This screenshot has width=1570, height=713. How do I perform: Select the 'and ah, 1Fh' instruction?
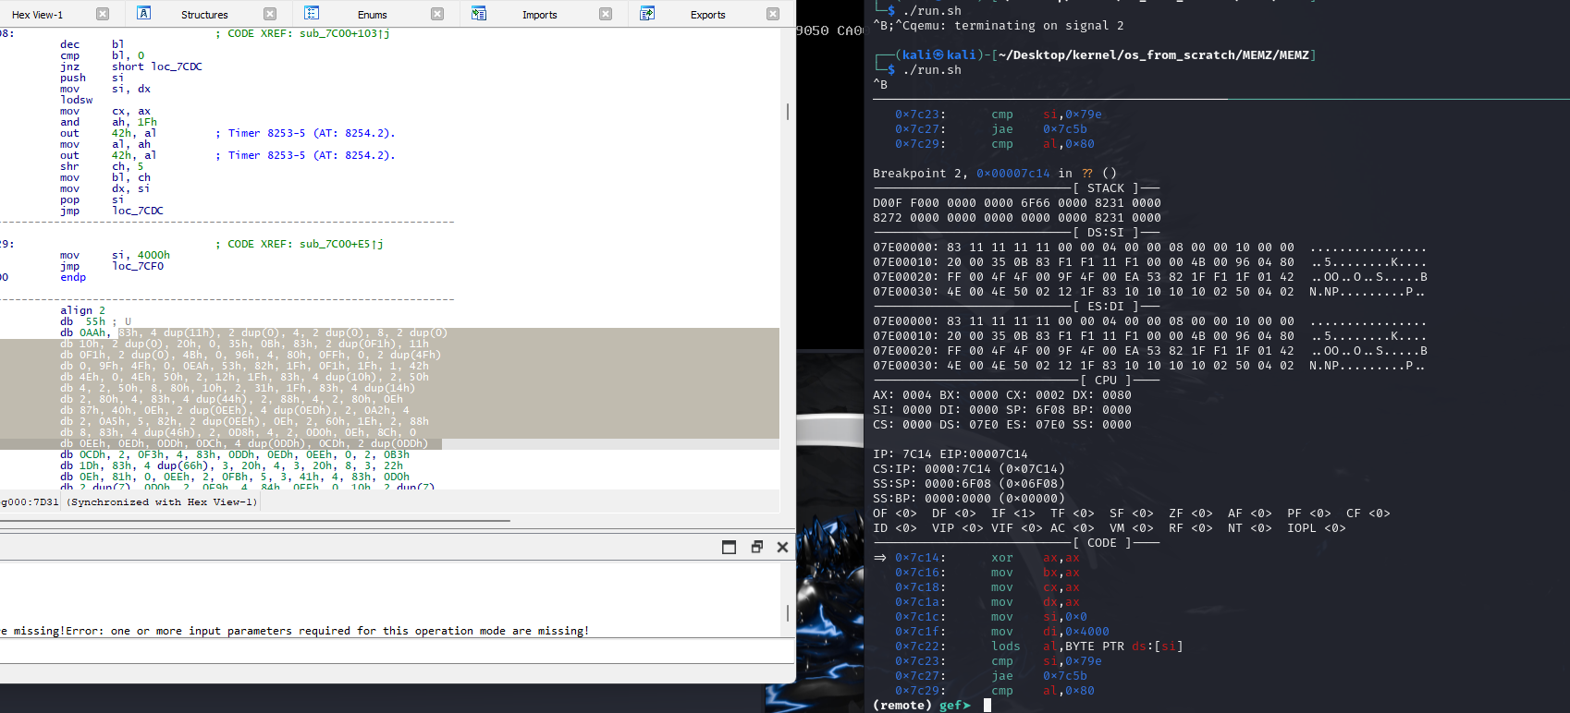pos(108,122)
